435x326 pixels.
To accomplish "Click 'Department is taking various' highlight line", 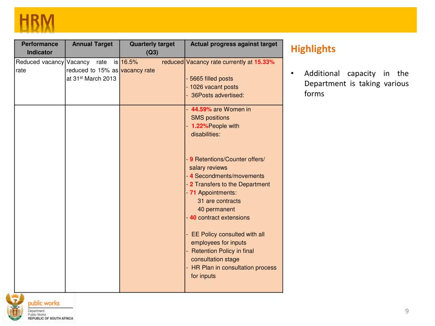I will coord(356,84).
